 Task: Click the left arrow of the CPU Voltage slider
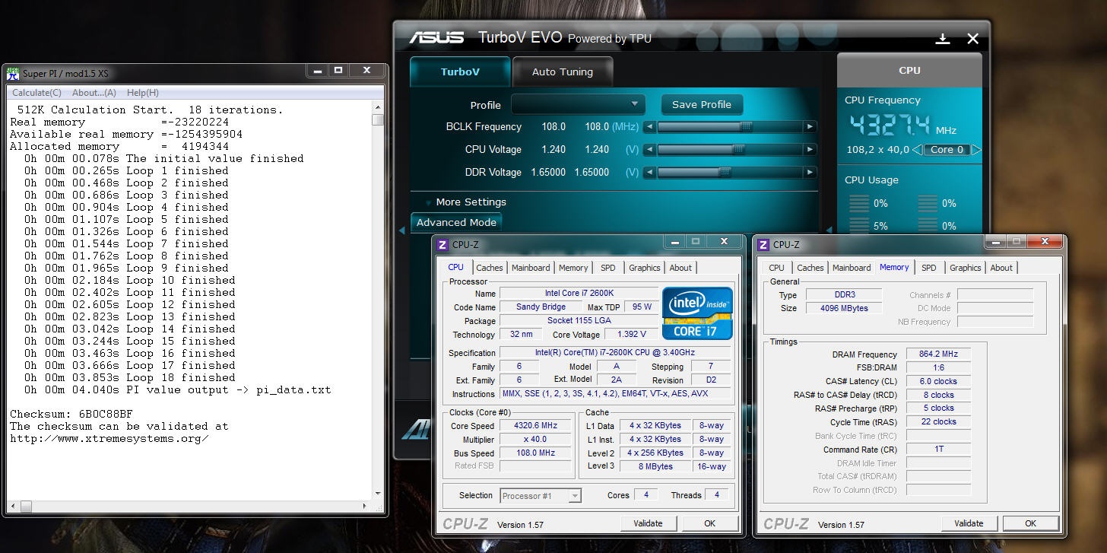(649, 150)
